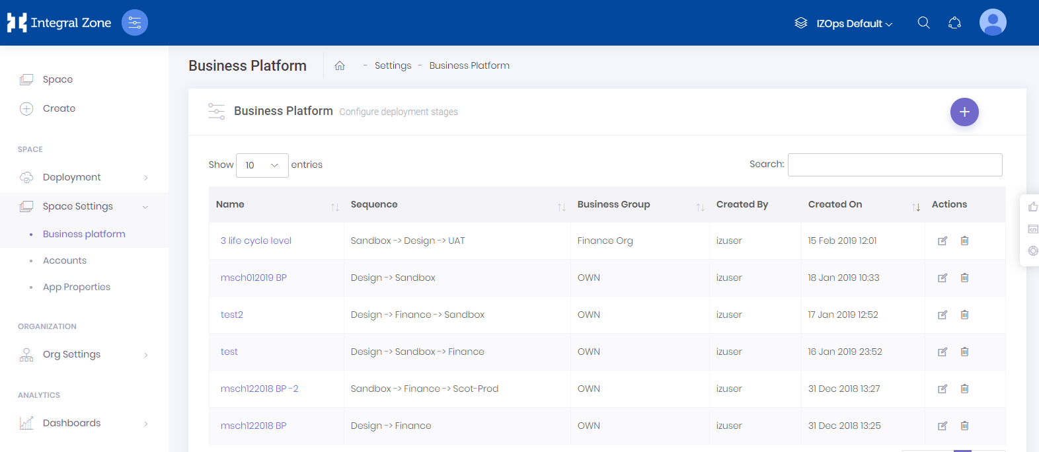Go to App Properties in the sidebar
Image resolution: width=1039 pixels, height=452 pixels.
(77, 287)
